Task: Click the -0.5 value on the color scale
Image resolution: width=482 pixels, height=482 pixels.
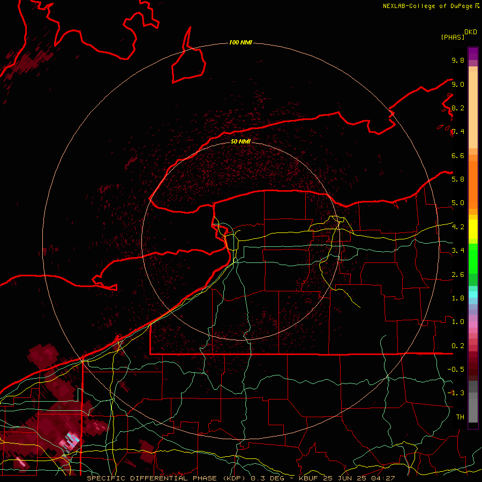Action: 456,369
